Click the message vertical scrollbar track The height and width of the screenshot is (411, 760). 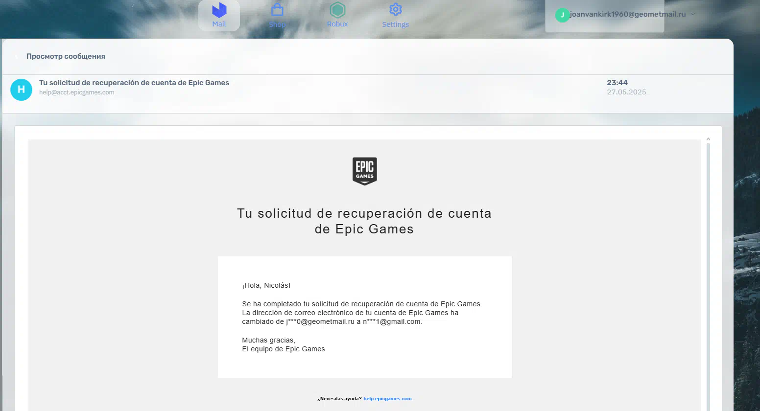pyautogui.click(x=708, y=276)
